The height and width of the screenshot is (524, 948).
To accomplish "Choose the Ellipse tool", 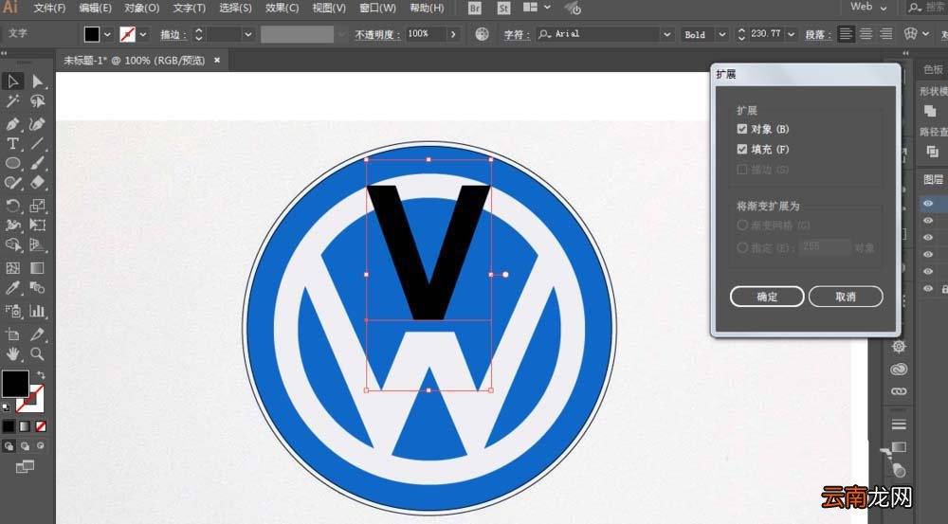I will pos(12,163).
